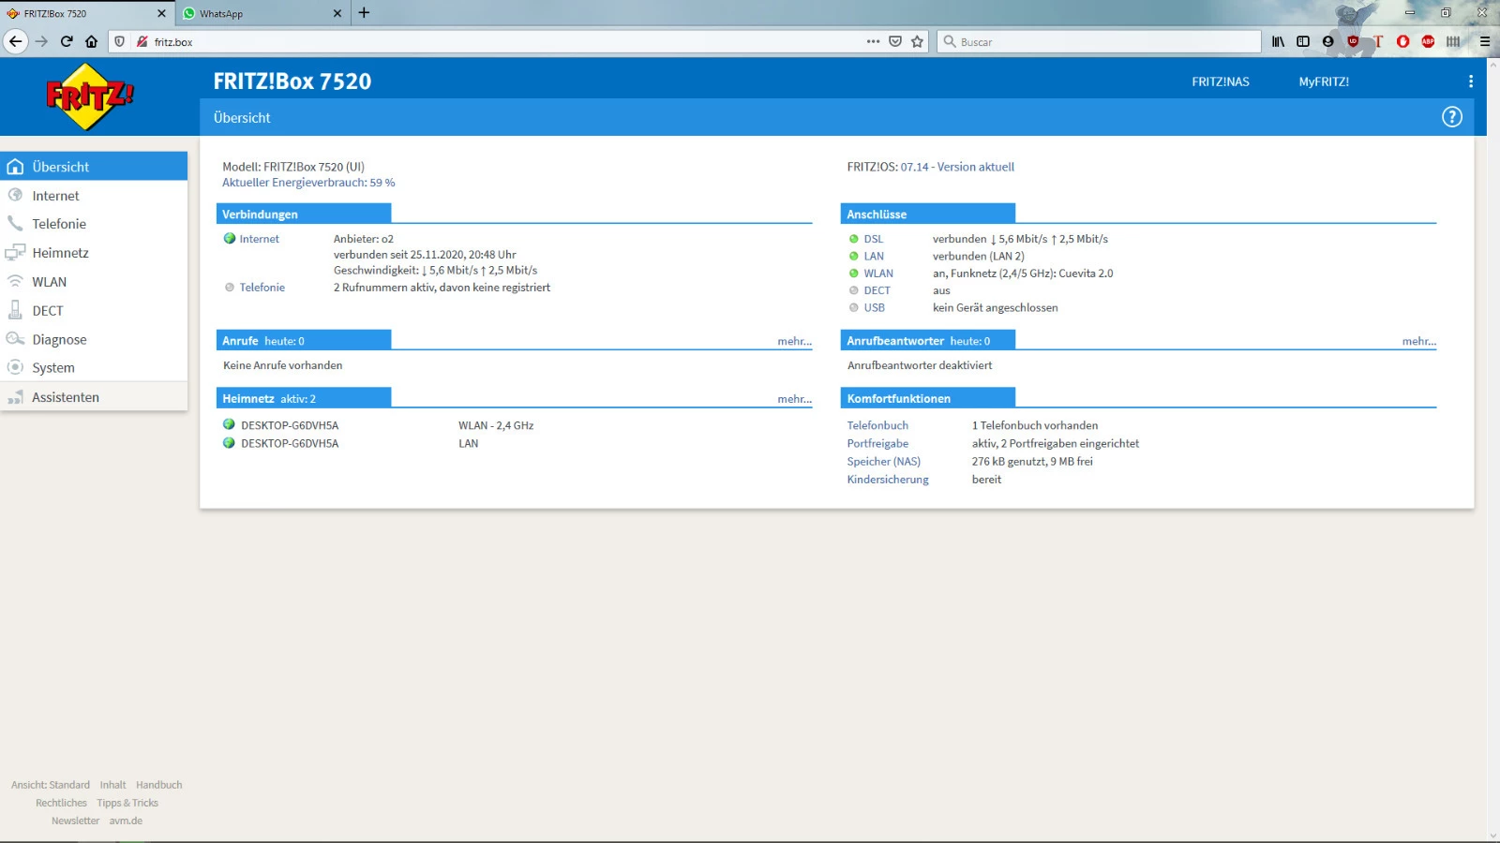Click the browser forward arrow
1500x843 pixels.
pyautogui.click(x=41, y=41)
